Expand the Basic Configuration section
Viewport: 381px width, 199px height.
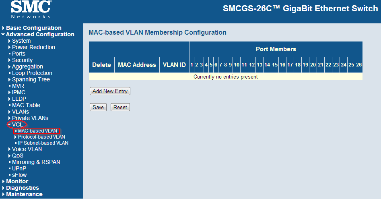tap(34, 28)
